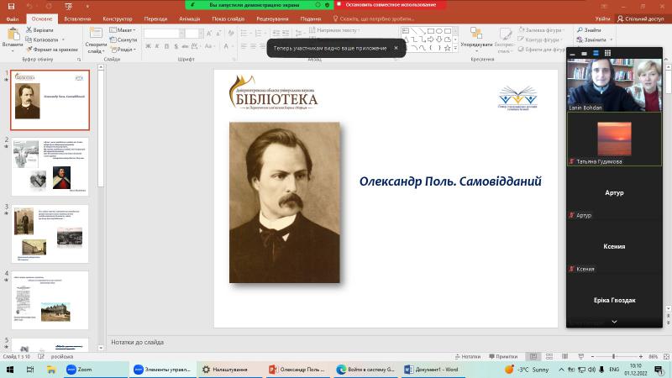Apply bold formatting with Ж
672x378 pixels.
pyautogui.click(x=148, y=46)
